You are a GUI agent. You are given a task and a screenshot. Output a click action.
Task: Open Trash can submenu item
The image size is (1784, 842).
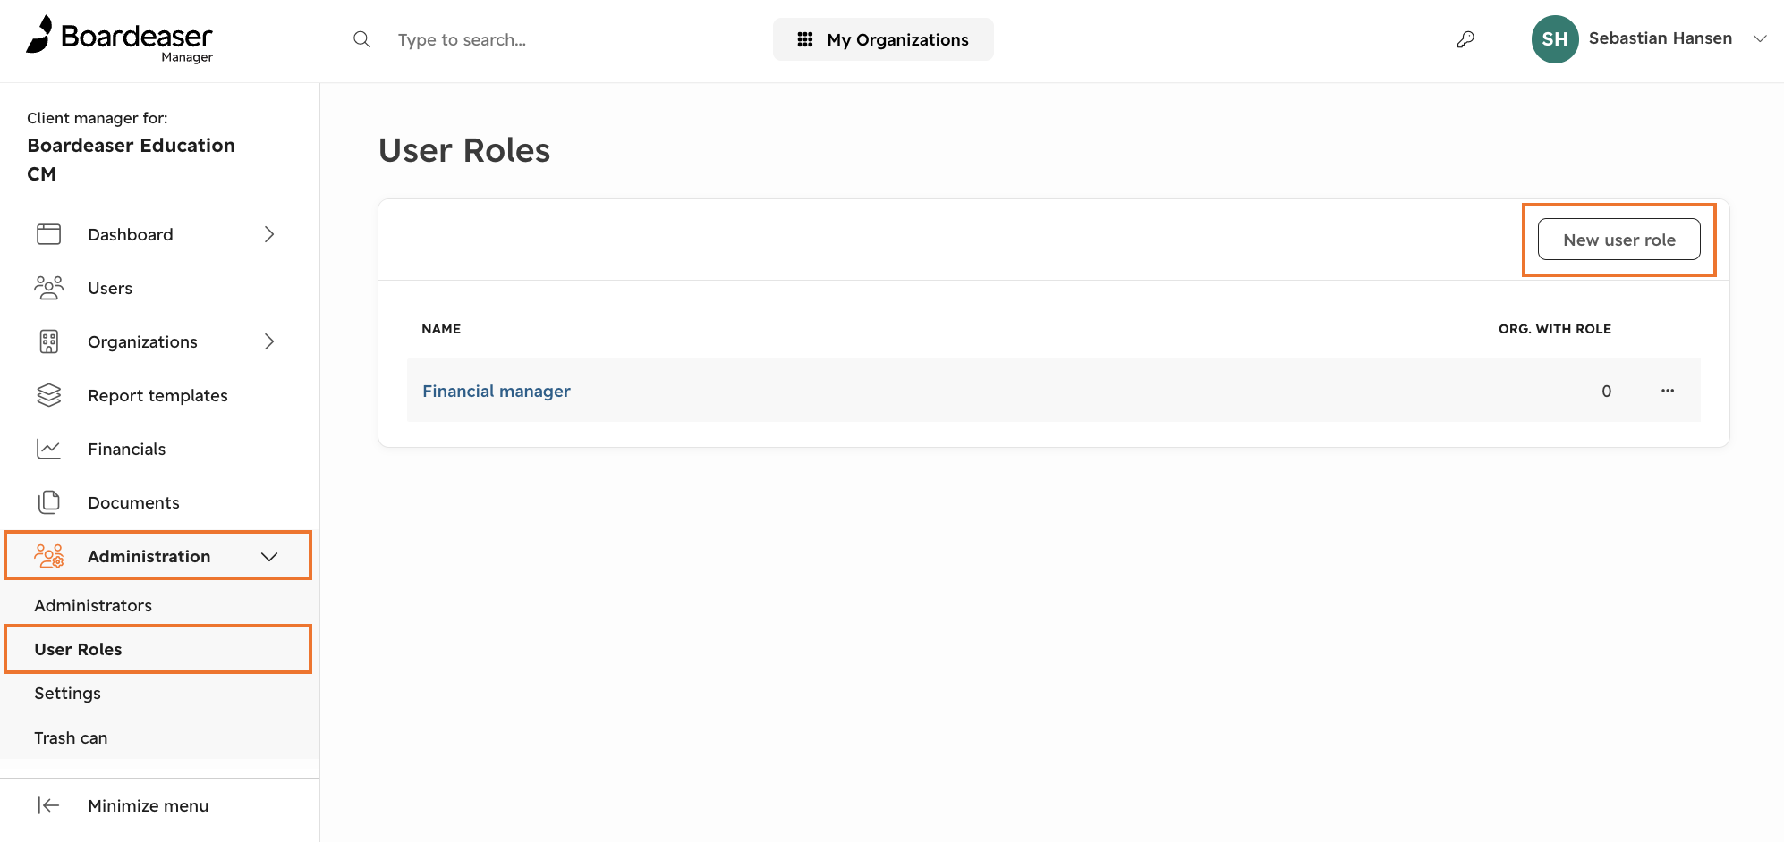click(x=71, y=737)
